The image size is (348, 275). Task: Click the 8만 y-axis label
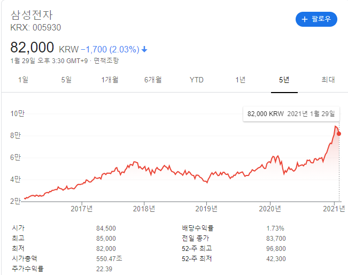(16, 135)
